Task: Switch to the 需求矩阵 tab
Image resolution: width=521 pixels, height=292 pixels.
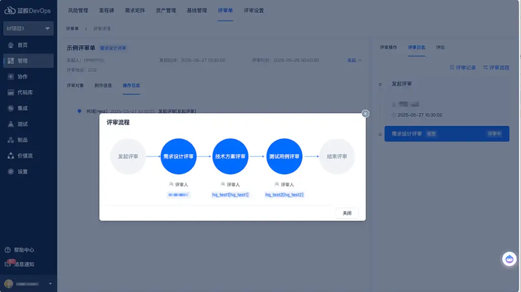Action: point(135,11)
